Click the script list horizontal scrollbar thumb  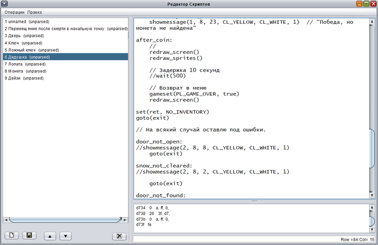point(65,220)
